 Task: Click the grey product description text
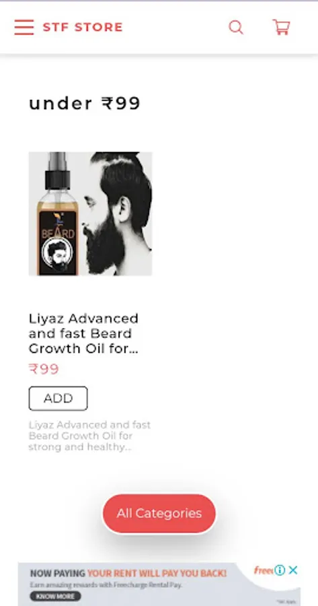(89, 436)
